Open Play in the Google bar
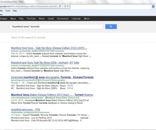The height and width of the screenshot is (130, 156). click(21, 19)
